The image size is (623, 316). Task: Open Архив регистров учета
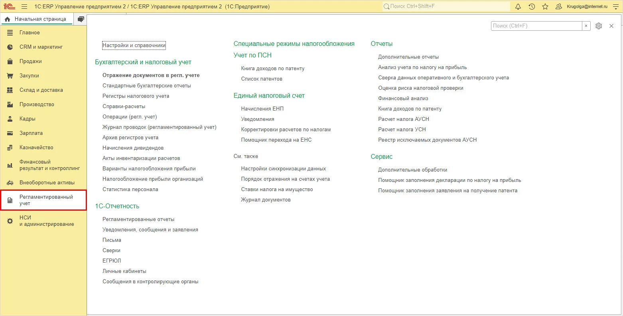tap(130, 138)
